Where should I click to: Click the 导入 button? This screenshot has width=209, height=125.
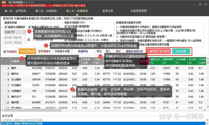pyautogui.click(x=108, y=51)
